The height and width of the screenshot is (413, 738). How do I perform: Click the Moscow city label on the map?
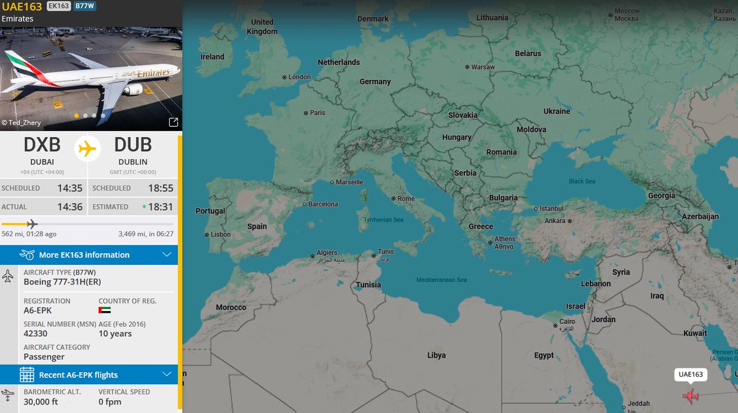pyautogui.click(x=627, y=11)
